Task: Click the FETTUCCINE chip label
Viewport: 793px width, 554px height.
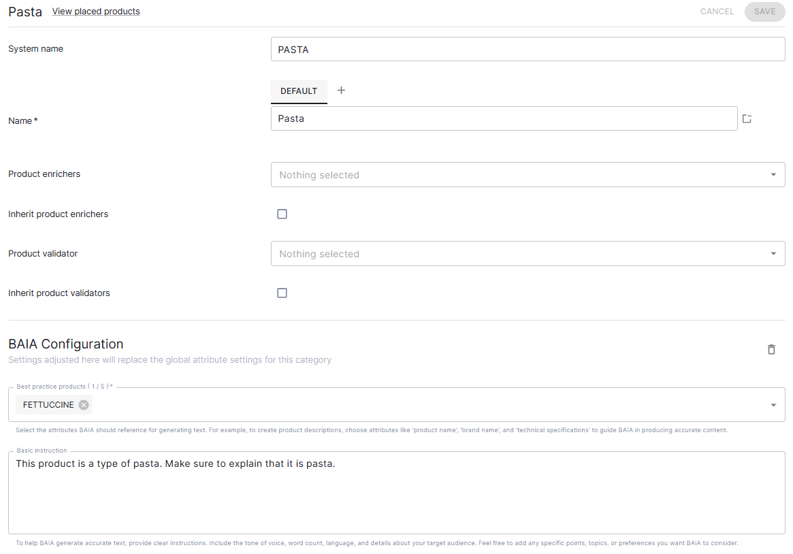Action: coord(48,405)
